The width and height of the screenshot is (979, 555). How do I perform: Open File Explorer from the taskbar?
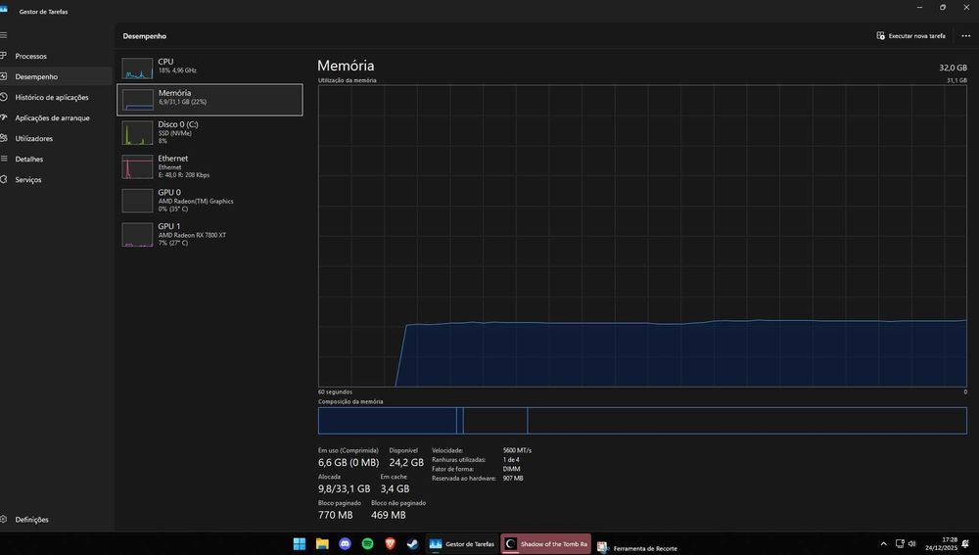coord(322,544)
